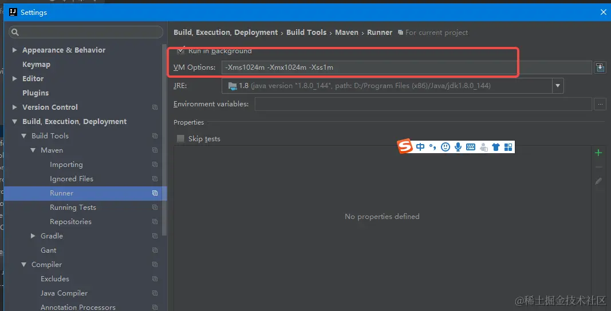
Task: Click the project-level icon beside Version Control
Action: tap(155, 107)
